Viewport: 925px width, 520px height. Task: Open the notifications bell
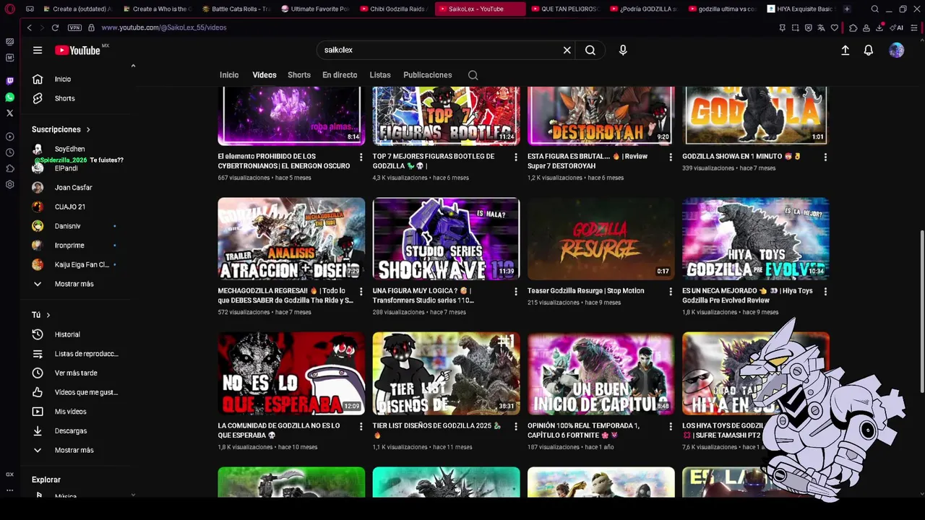[x=869, y=50]
